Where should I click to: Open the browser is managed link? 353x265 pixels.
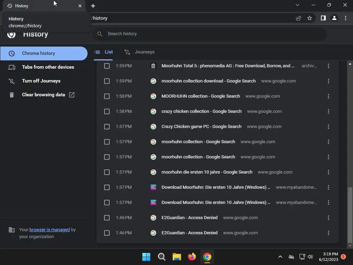[x=50, y=229]
